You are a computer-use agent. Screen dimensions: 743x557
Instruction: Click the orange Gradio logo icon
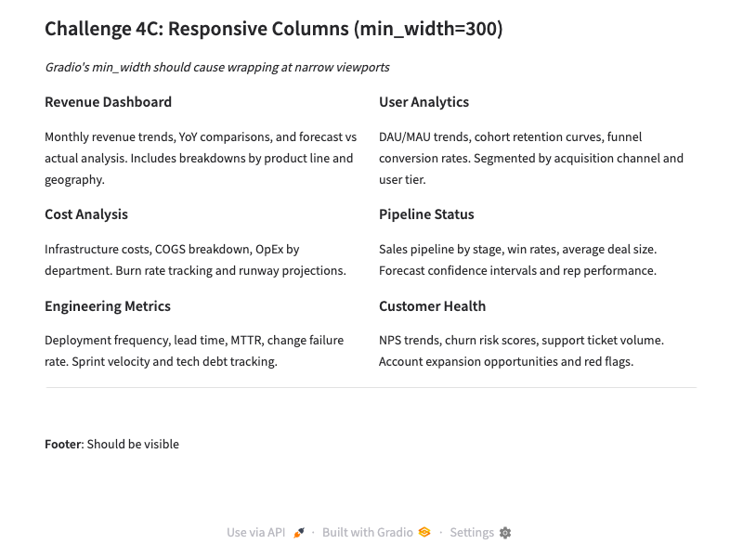click(x=424, y=533)
